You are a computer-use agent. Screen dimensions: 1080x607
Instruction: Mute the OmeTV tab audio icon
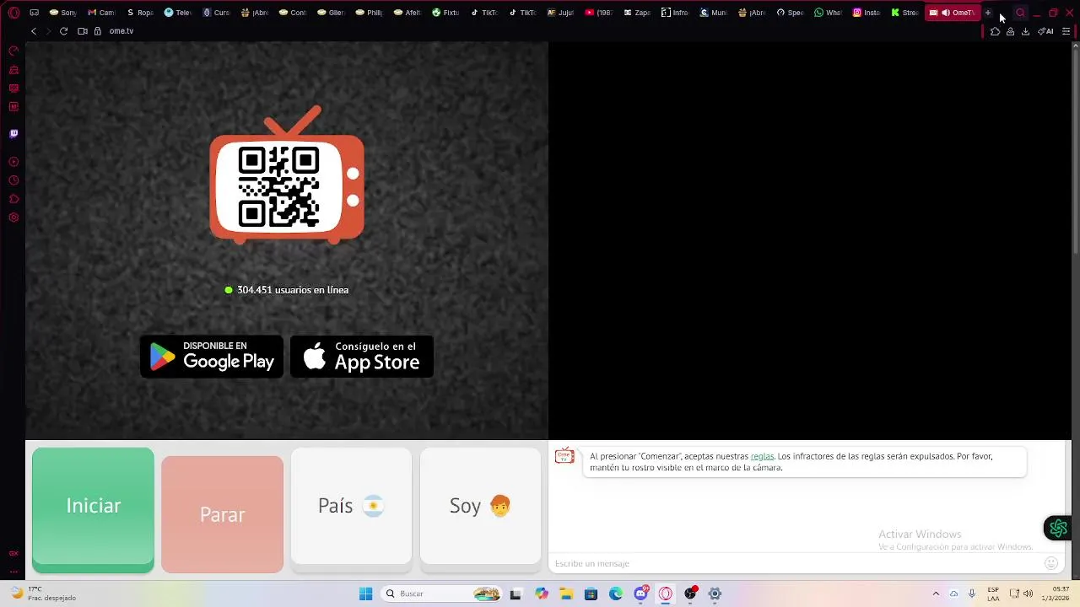[945, 13]
